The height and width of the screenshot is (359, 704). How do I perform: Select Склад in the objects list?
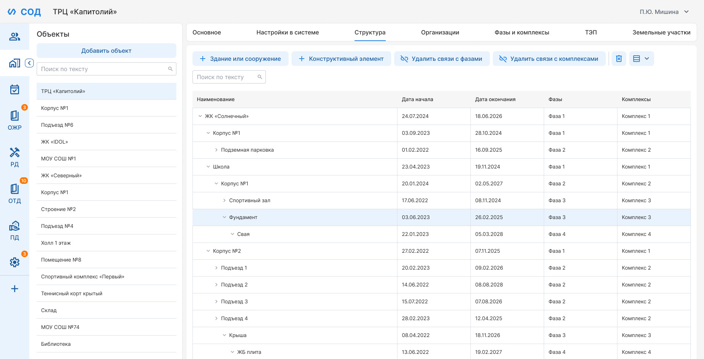(x=106, y=310)
